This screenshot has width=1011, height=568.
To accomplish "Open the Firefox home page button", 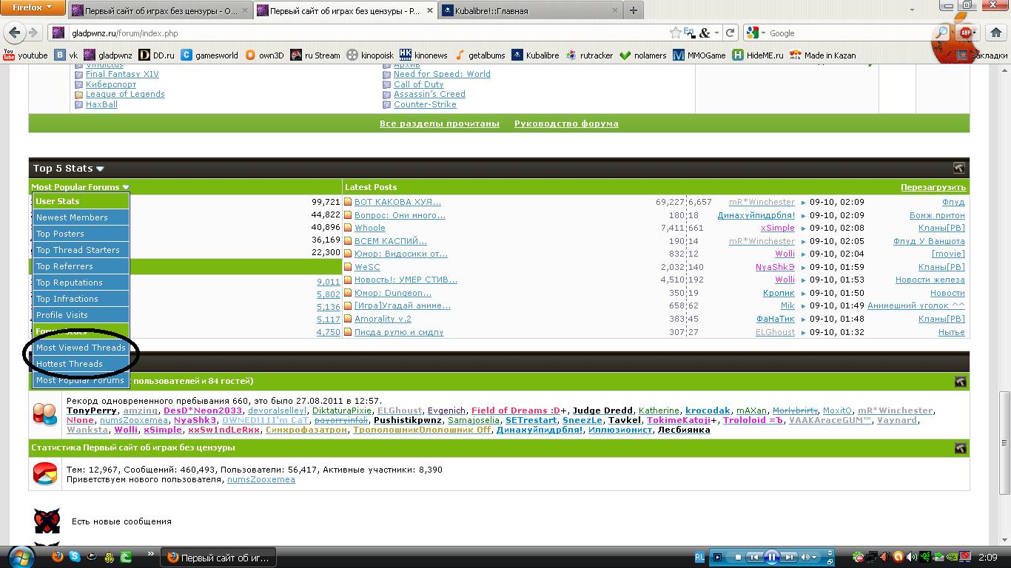I will (997, 33).
